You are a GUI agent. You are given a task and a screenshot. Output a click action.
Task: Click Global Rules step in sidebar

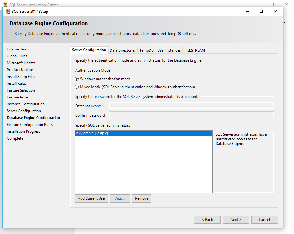click(x=17, y=56)
